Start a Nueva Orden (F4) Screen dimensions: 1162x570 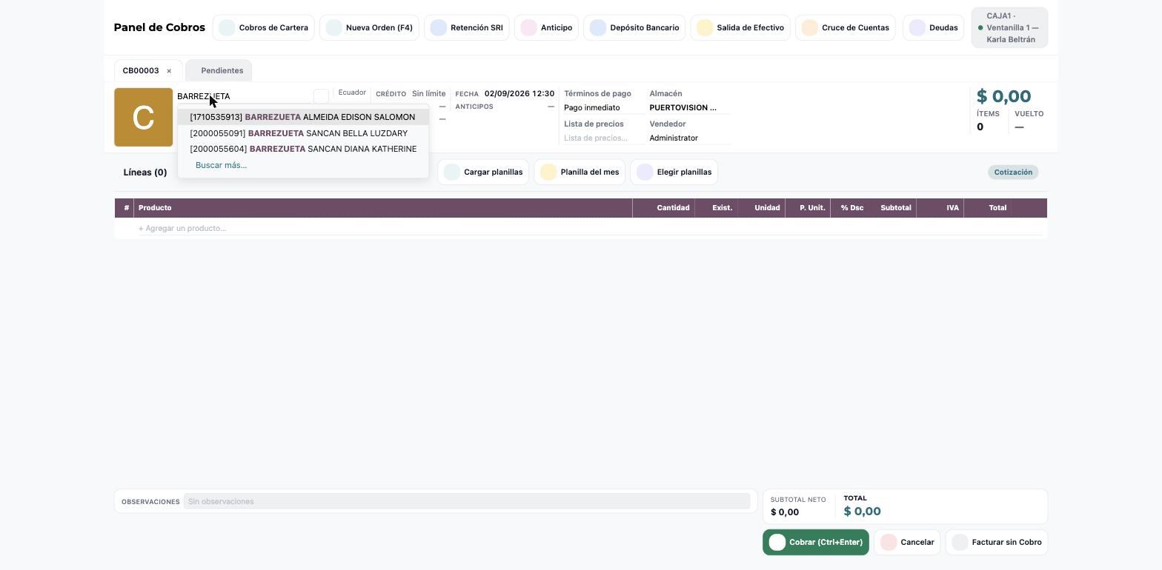[x=369, y=27]
